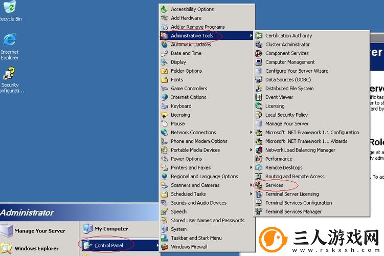Open Routing and Remote Access
The height and width of the screenshot is (256, 384).
coord(312,177)
